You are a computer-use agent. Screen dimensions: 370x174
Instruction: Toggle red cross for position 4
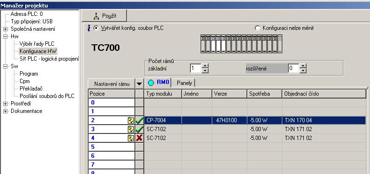pyautogui.click(x=140, y=138)
